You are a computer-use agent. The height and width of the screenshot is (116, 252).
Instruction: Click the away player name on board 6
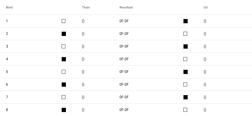tap(205, 85)
